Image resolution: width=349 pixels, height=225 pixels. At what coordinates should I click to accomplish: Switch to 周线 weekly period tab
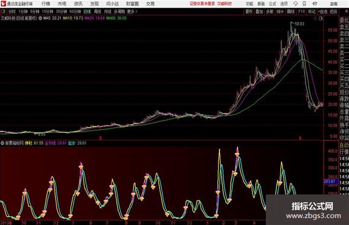pyautogui.click(x=97, y=11)
